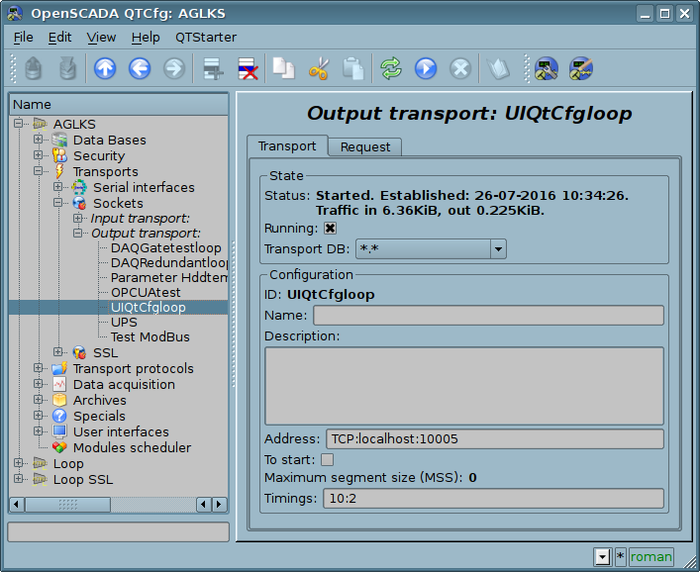
Task: Click the Serial interfaces icon
Action: coord(79,187)
